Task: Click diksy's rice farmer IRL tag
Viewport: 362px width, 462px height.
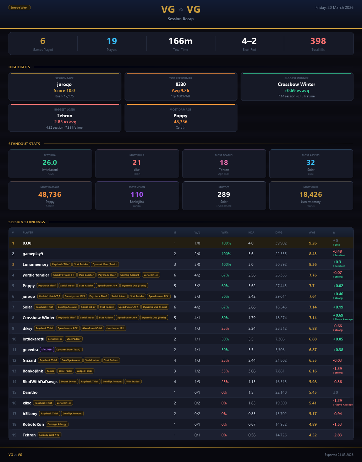Action: [115, 328]
